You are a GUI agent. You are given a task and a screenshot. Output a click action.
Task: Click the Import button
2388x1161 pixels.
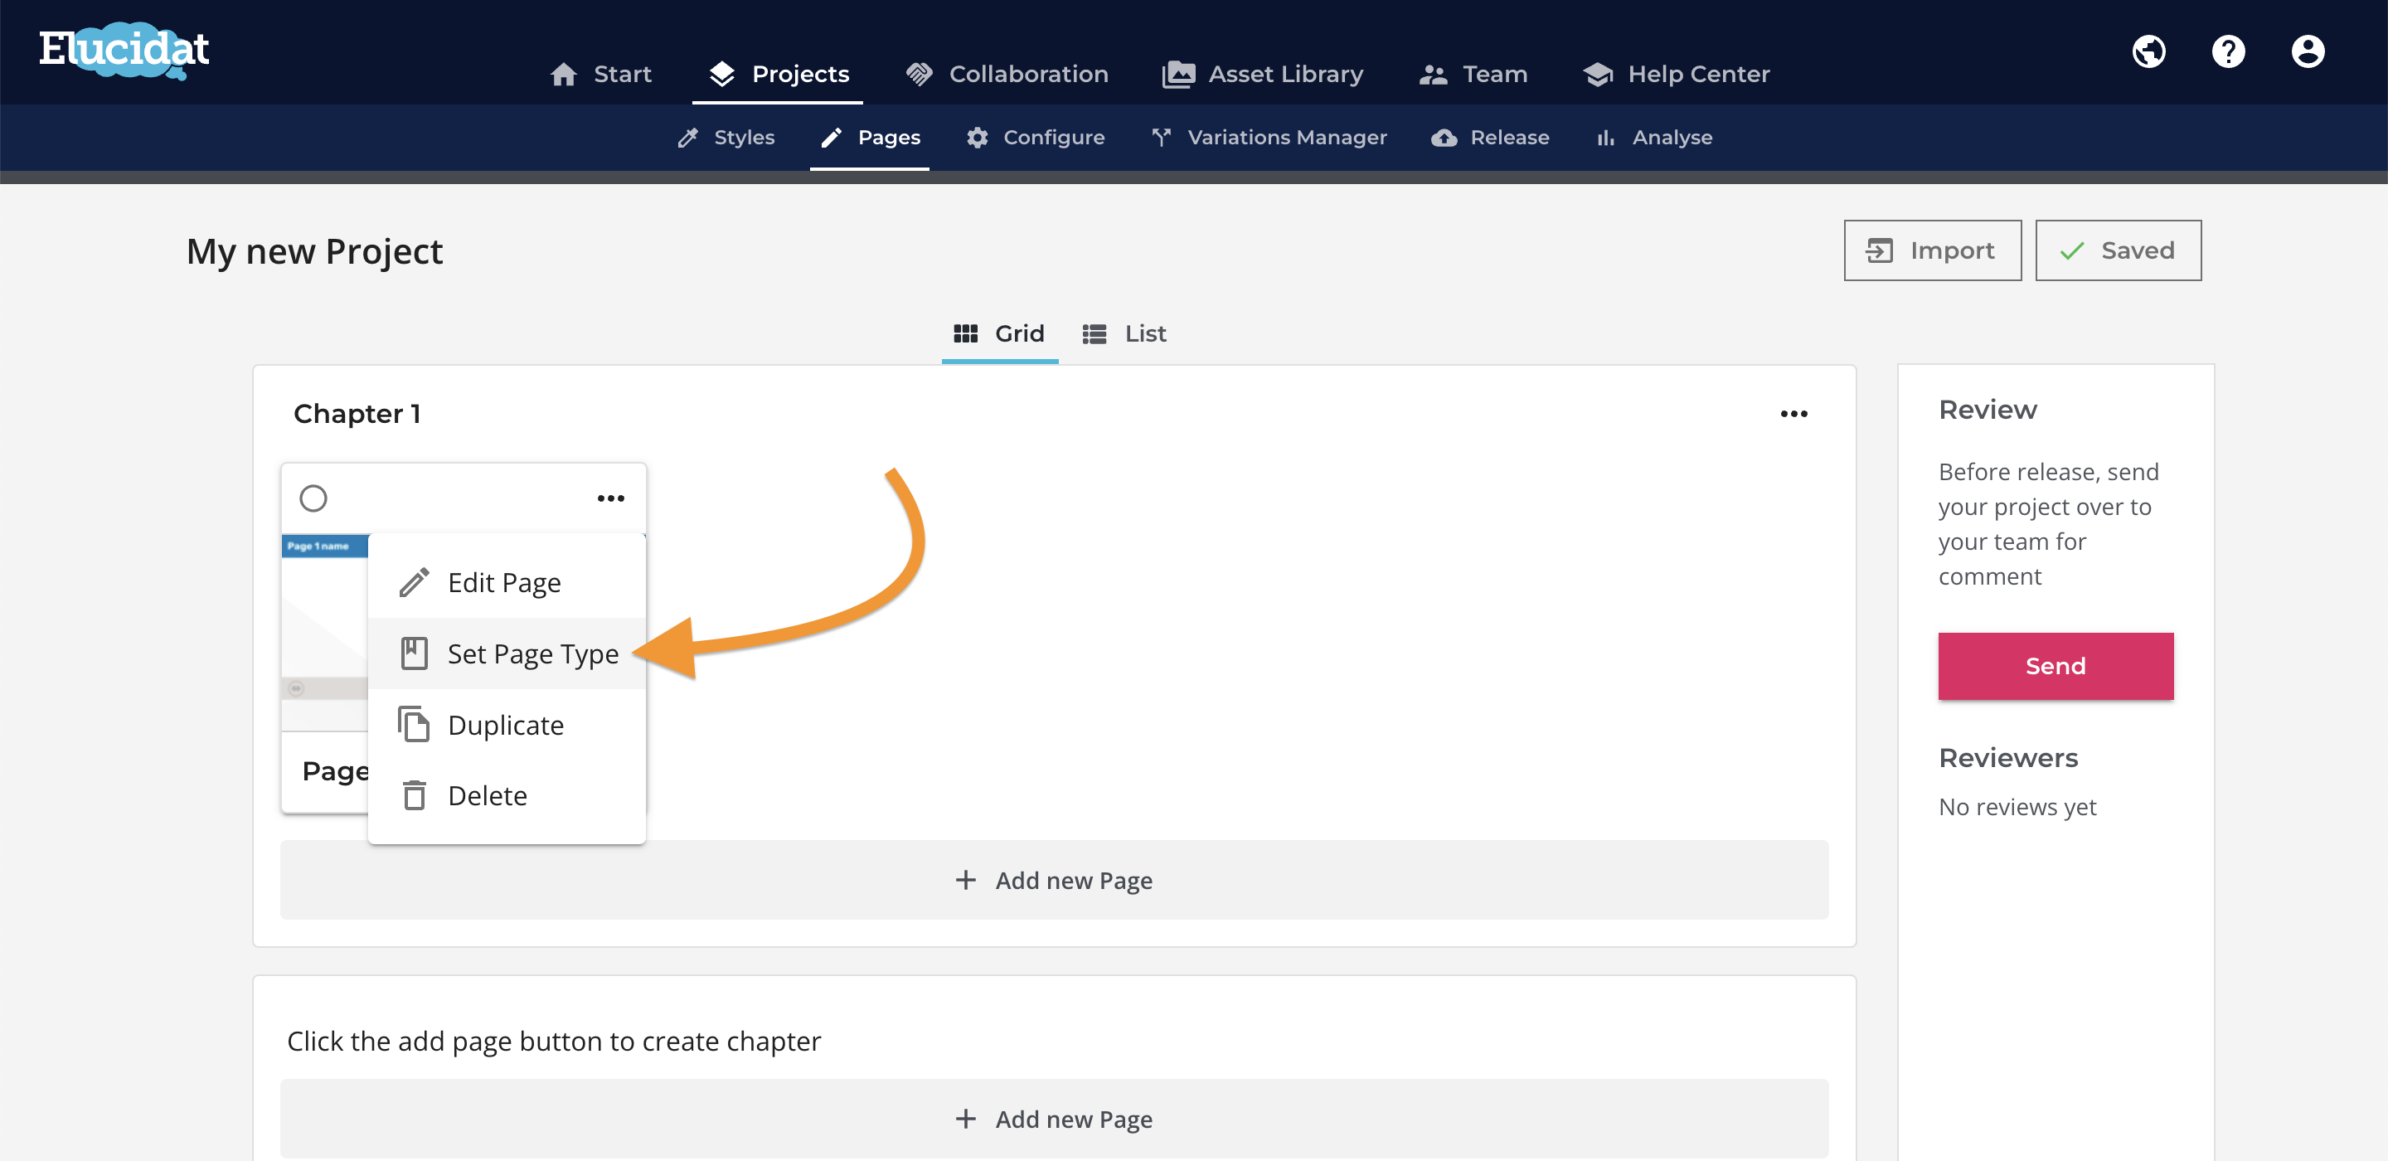(1932, 250)
